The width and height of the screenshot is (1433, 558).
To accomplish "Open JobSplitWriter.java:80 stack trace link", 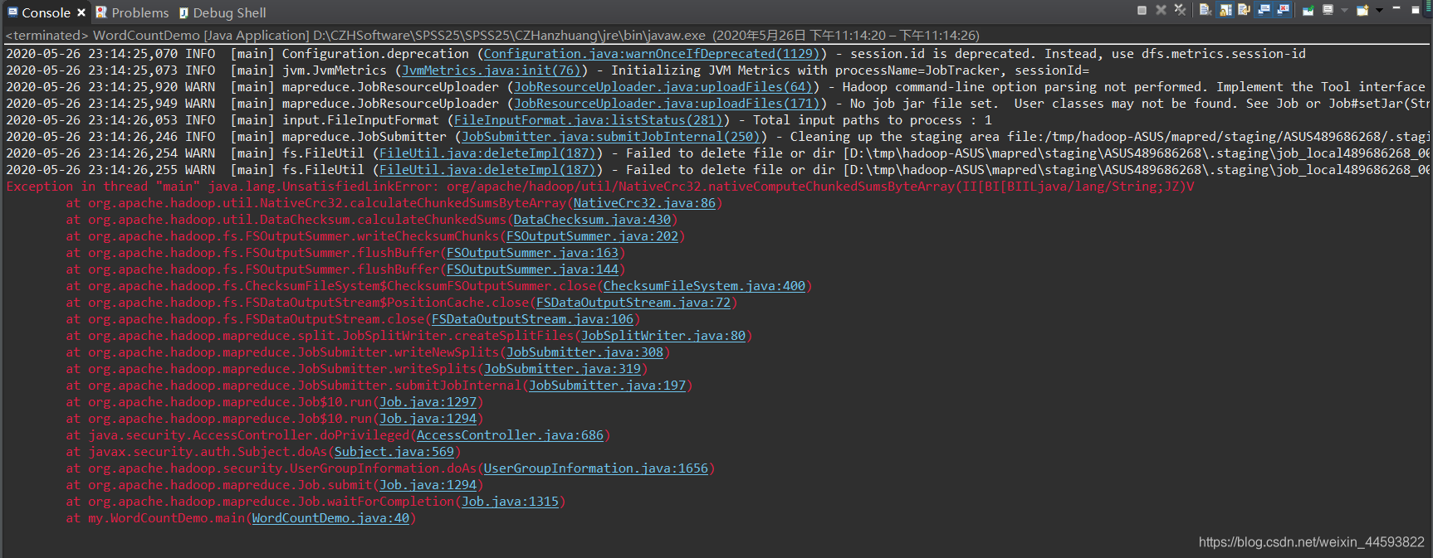I will pyautogui.click(x=663, y=336).
